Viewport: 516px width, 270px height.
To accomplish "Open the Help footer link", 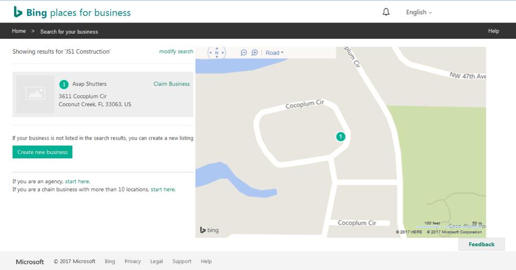I will click(206, 262).
